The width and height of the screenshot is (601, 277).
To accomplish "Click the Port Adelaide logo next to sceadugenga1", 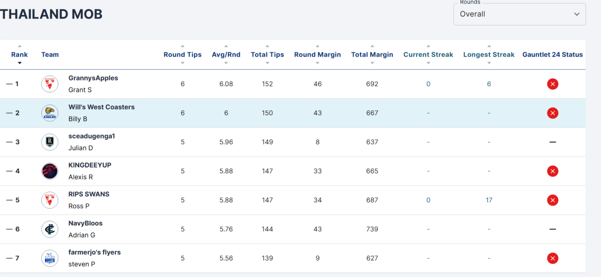I will point(50,142).
